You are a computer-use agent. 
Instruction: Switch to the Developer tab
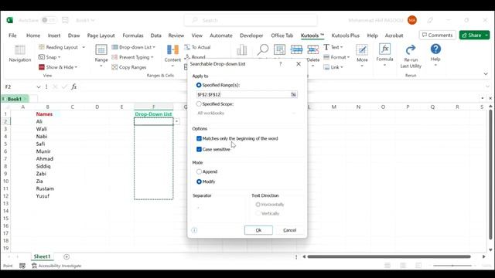tap(251, 36)
